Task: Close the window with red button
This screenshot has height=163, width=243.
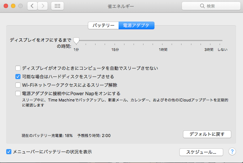Action: (6, 6)
